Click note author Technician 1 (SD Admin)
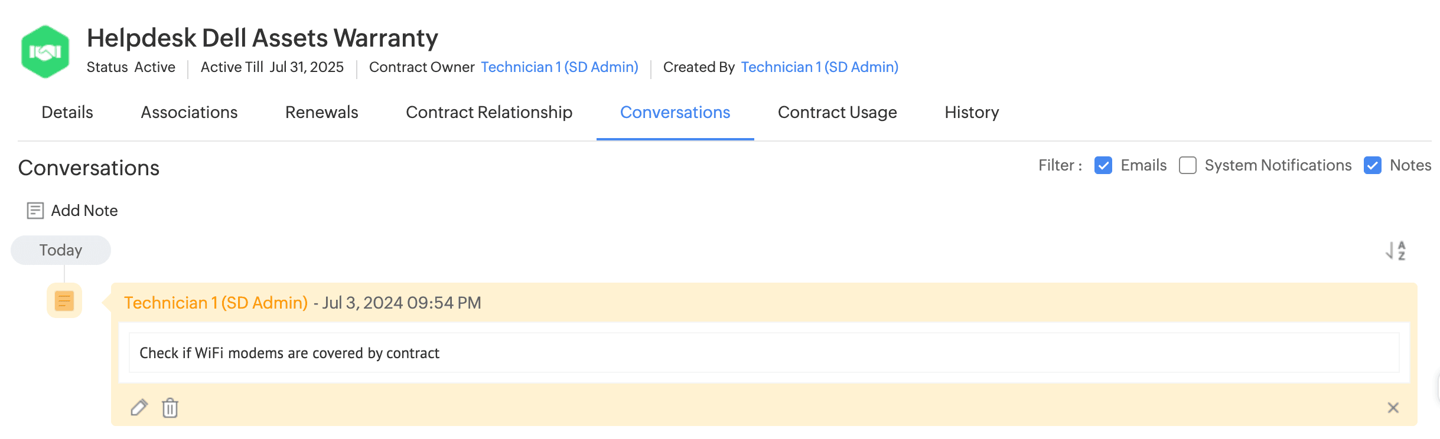The height and width of the screenshot is (439, 1440). (216, 303)
